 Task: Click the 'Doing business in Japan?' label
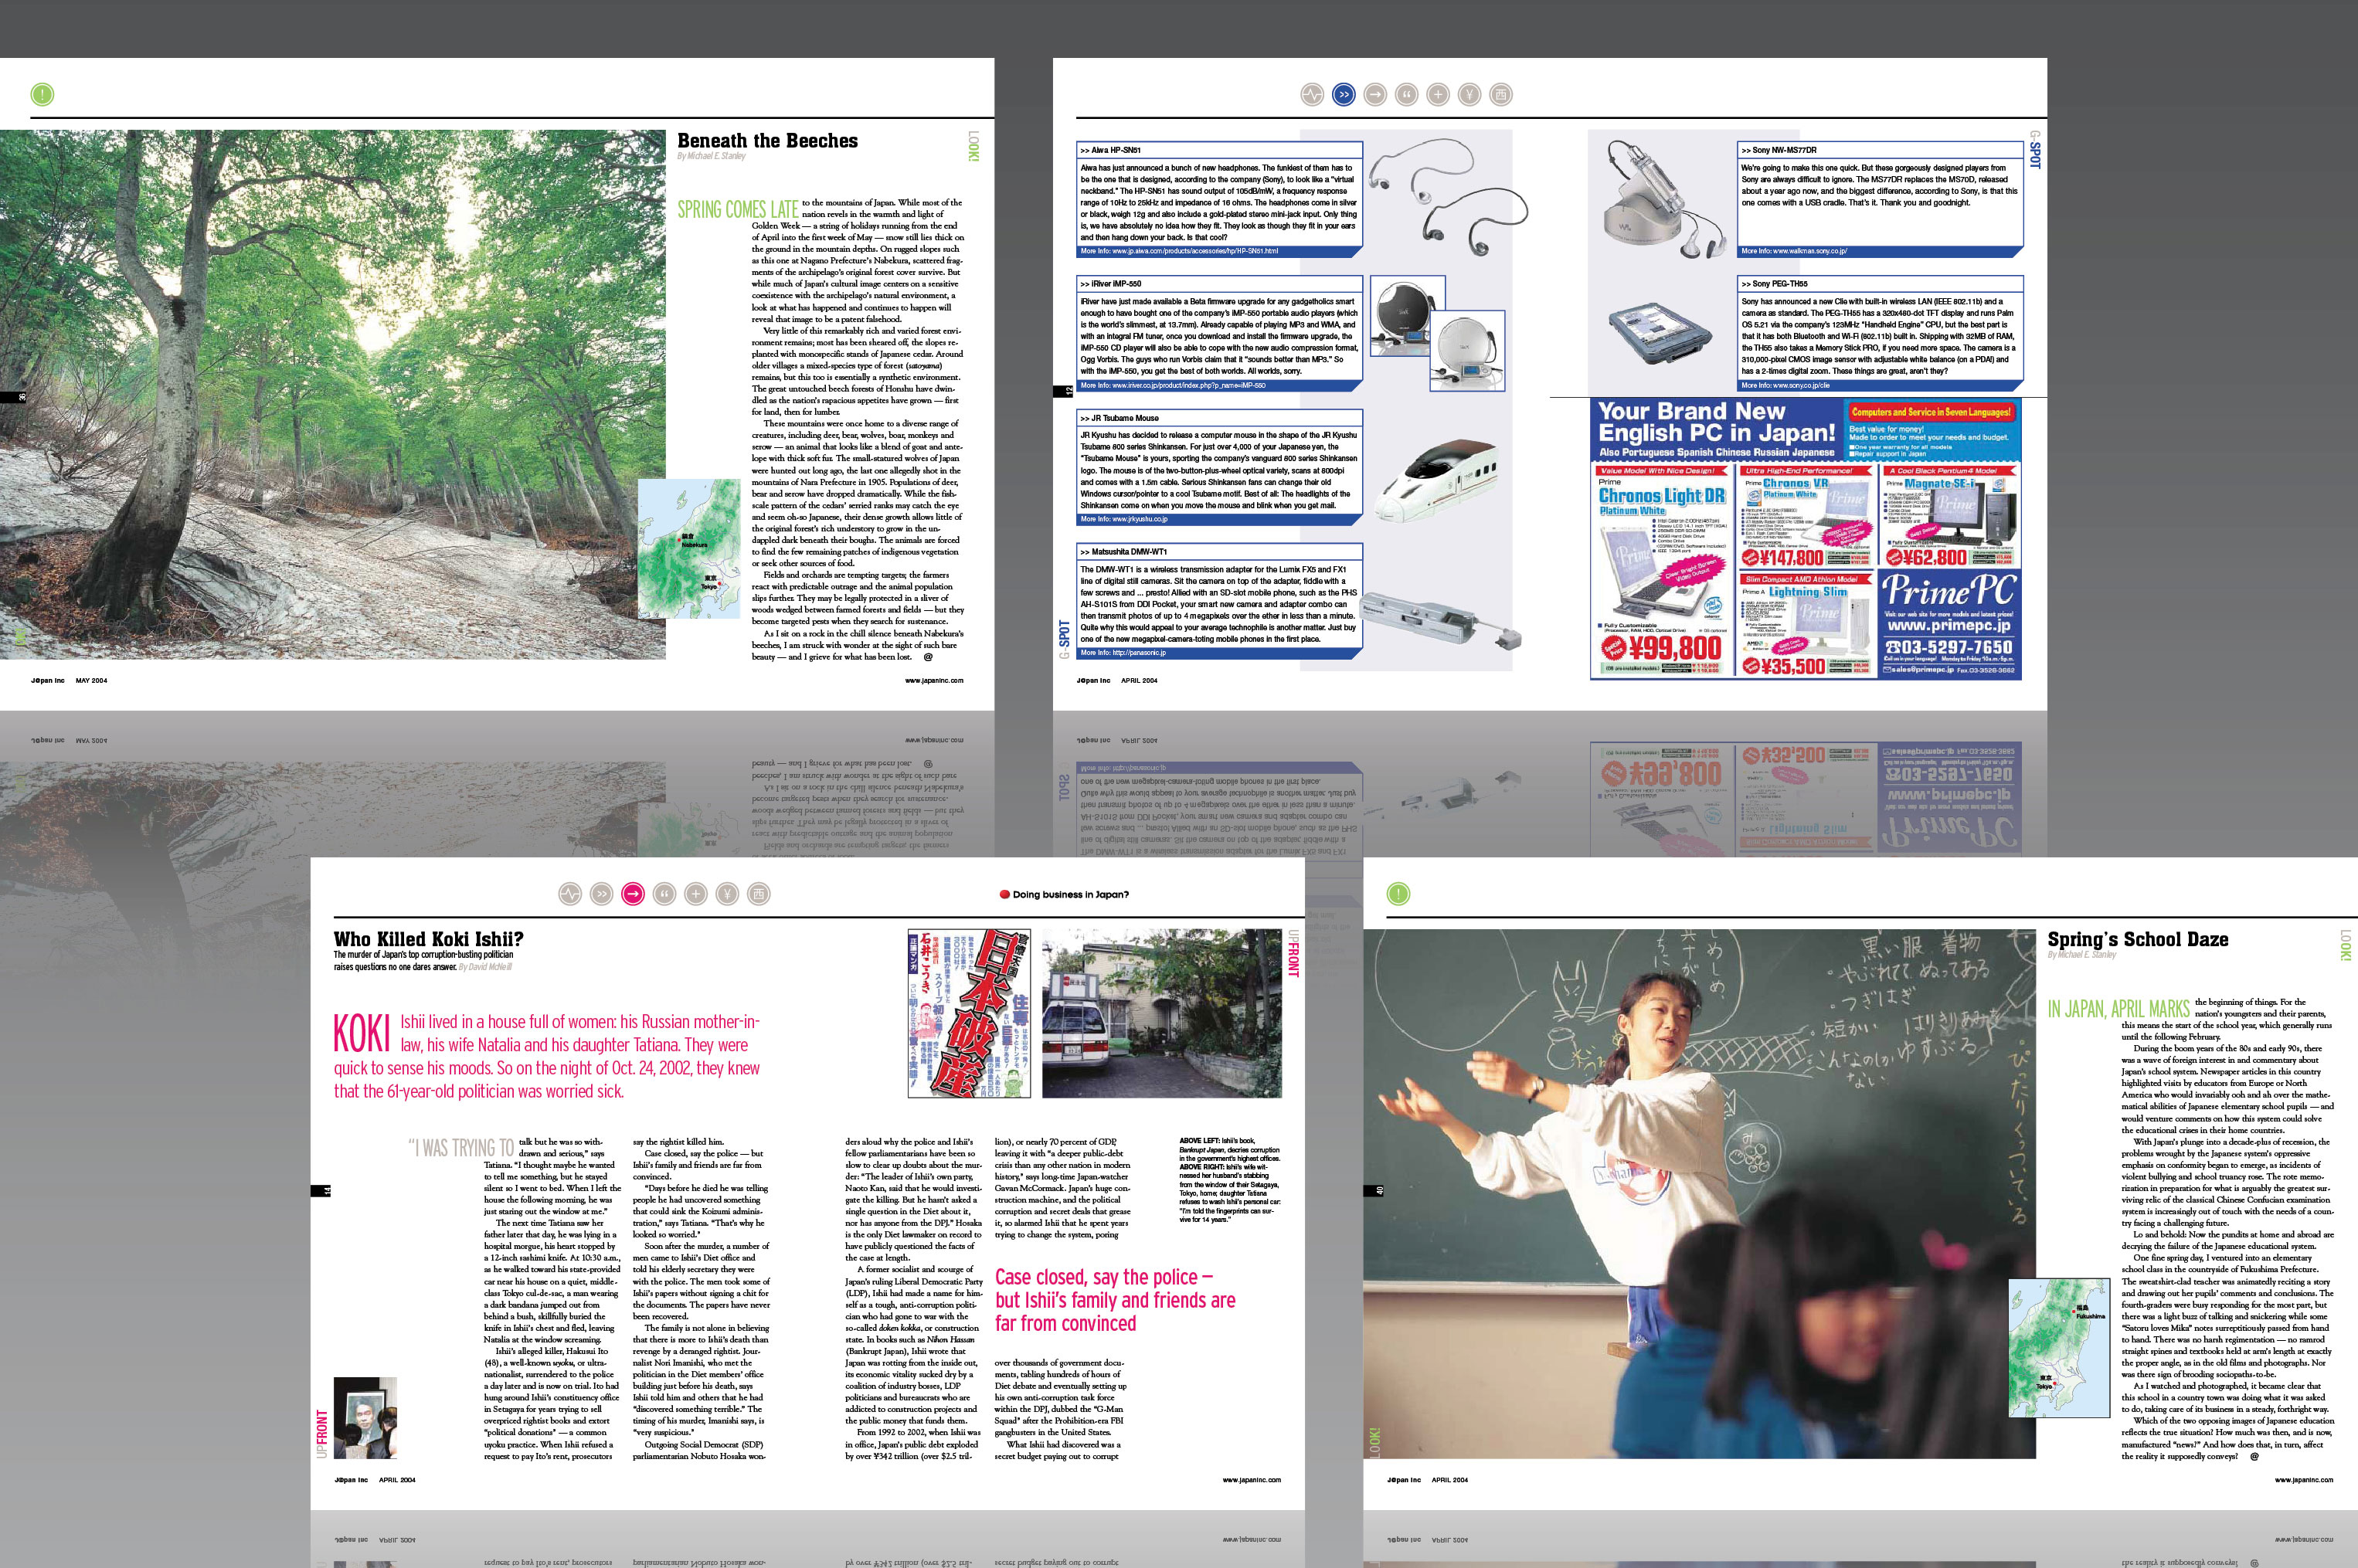click(x=1069, y=895)
